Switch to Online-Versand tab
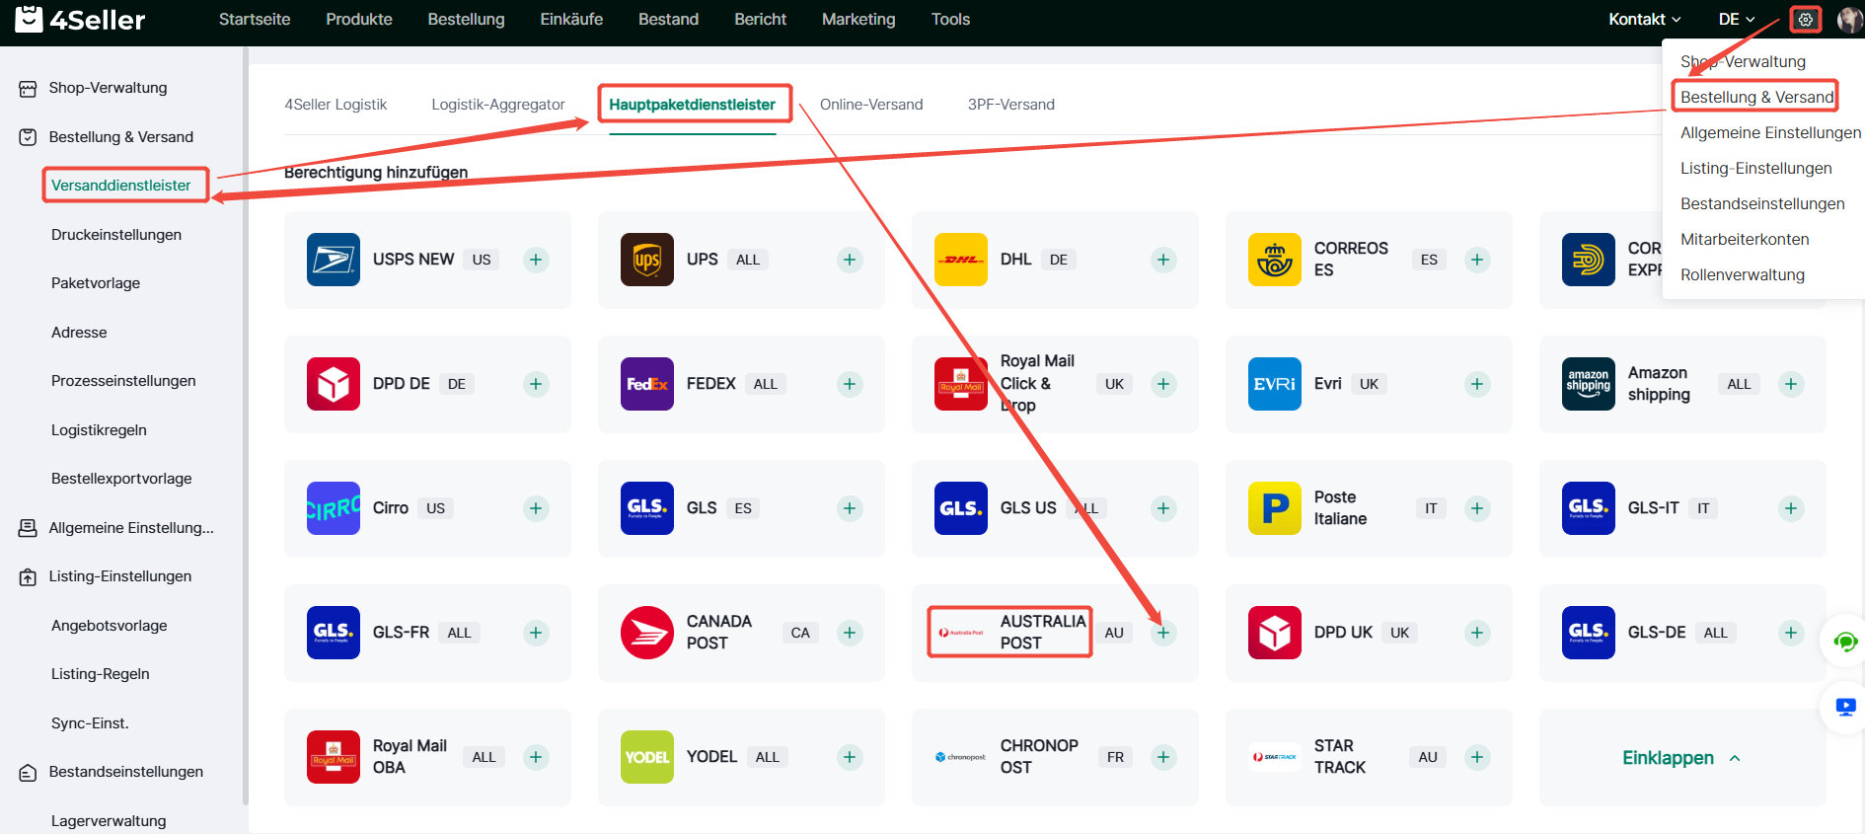The height and width of the screenshot is (834, 1865). [871, 105]
